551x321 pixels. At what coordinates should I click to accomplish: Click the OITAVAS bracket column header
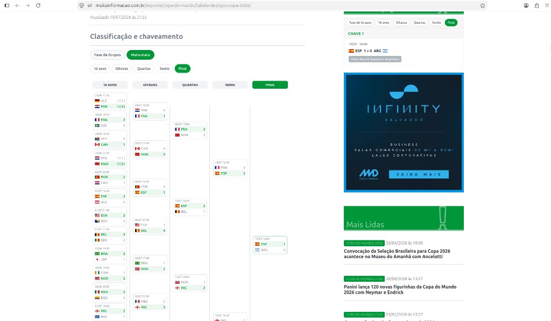[x=150, y=85]
